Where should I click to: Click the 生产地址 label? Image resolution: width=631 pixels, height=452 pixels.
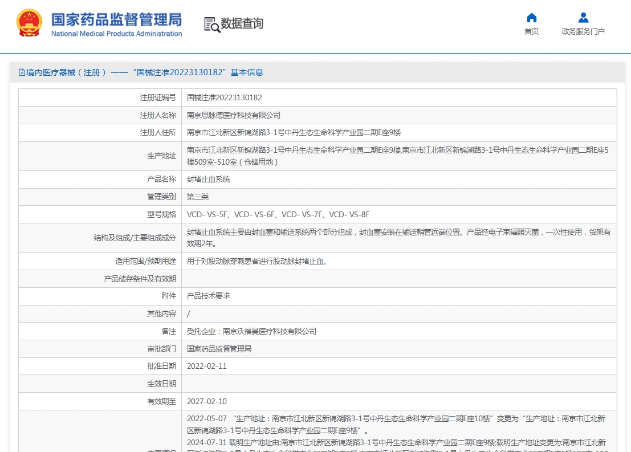tap(161, 156)
